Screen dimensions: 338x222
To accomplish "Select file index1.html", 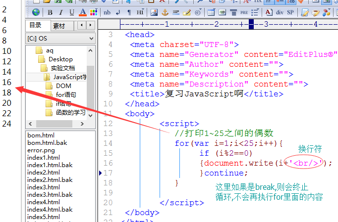I will point(44,157).
